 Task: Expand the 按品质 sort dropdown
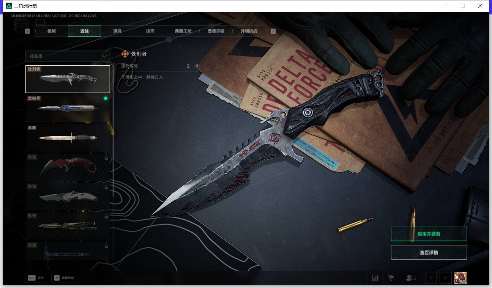(68, 56)
